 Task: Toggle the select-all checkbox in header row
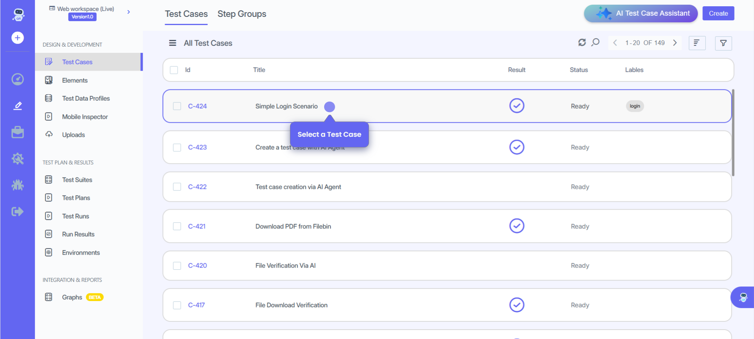(x=174, y=70)
